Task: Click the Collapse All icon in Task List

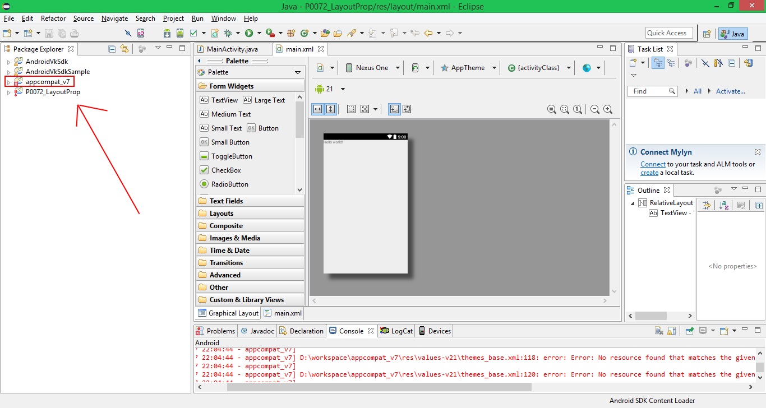Action: 732,63
